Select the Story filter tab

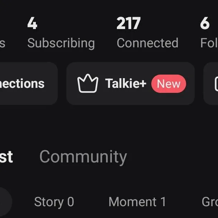coord(54,202)
